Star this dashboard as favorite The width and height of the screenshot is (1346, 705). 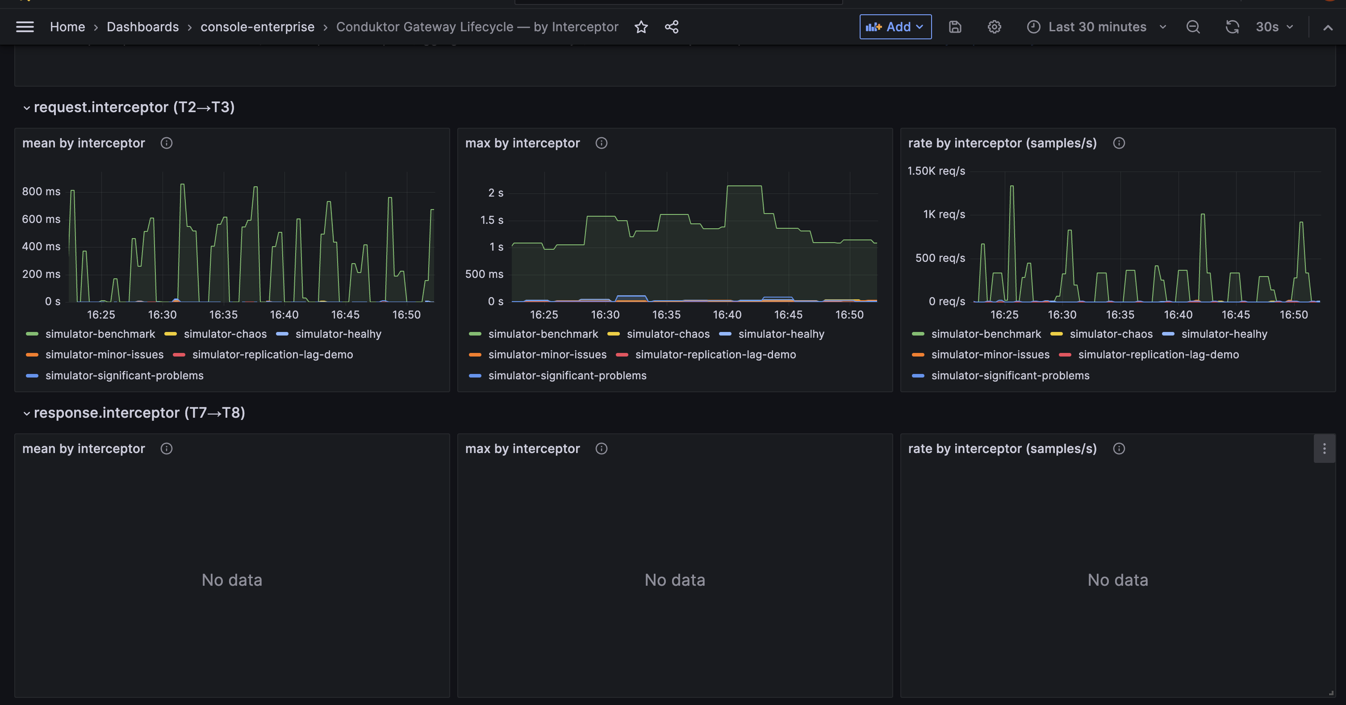tap(641, 27)
